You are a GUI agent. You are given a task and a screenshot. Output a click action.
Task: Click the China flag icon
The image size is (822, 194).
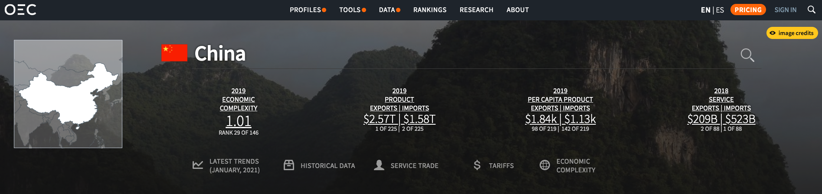(174, 53)
